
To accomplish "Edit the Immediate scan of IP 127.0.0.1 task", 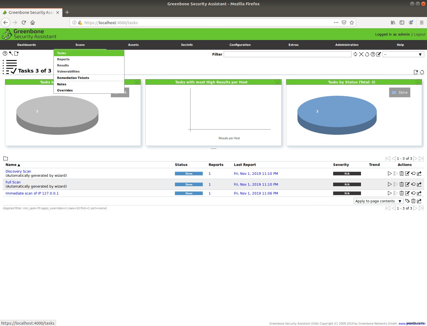I will tap(408, 193).
